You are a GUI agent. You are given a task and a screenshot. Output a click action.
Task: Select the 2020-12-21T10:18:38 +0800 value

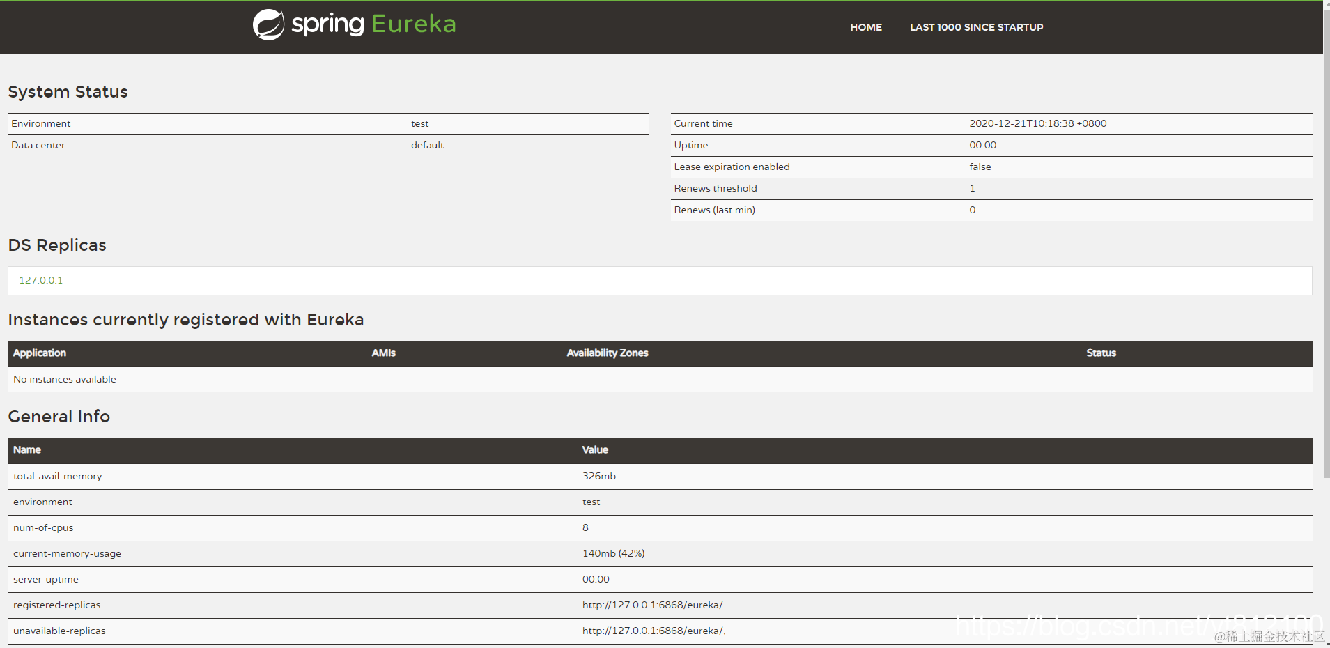[1037, 123]
